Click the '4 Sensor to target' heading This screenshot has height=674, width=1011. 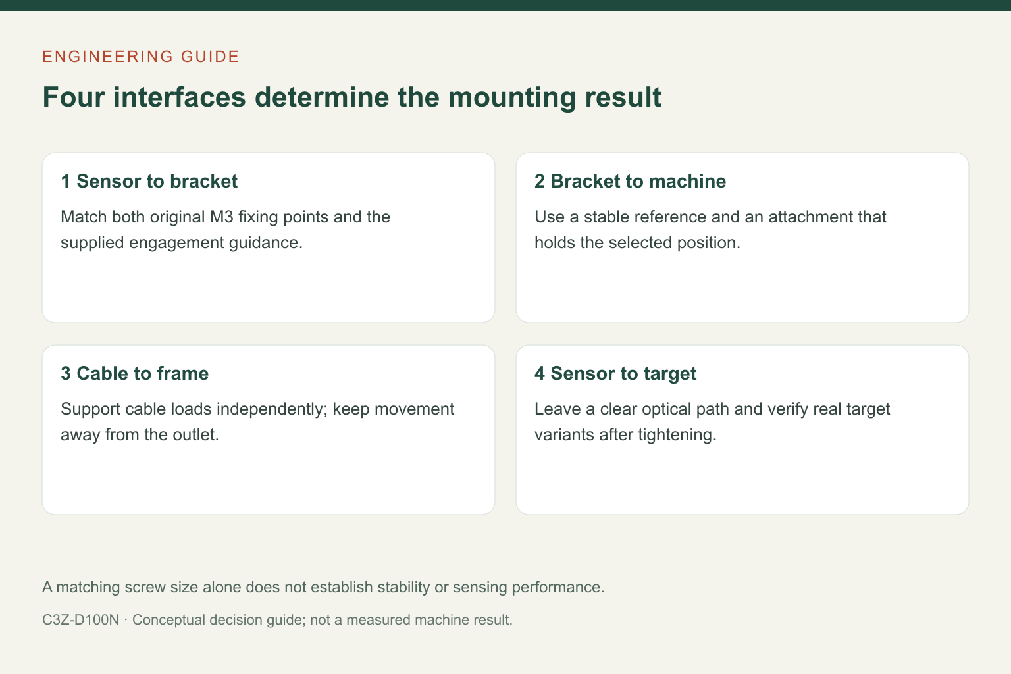tap(615, 374)
